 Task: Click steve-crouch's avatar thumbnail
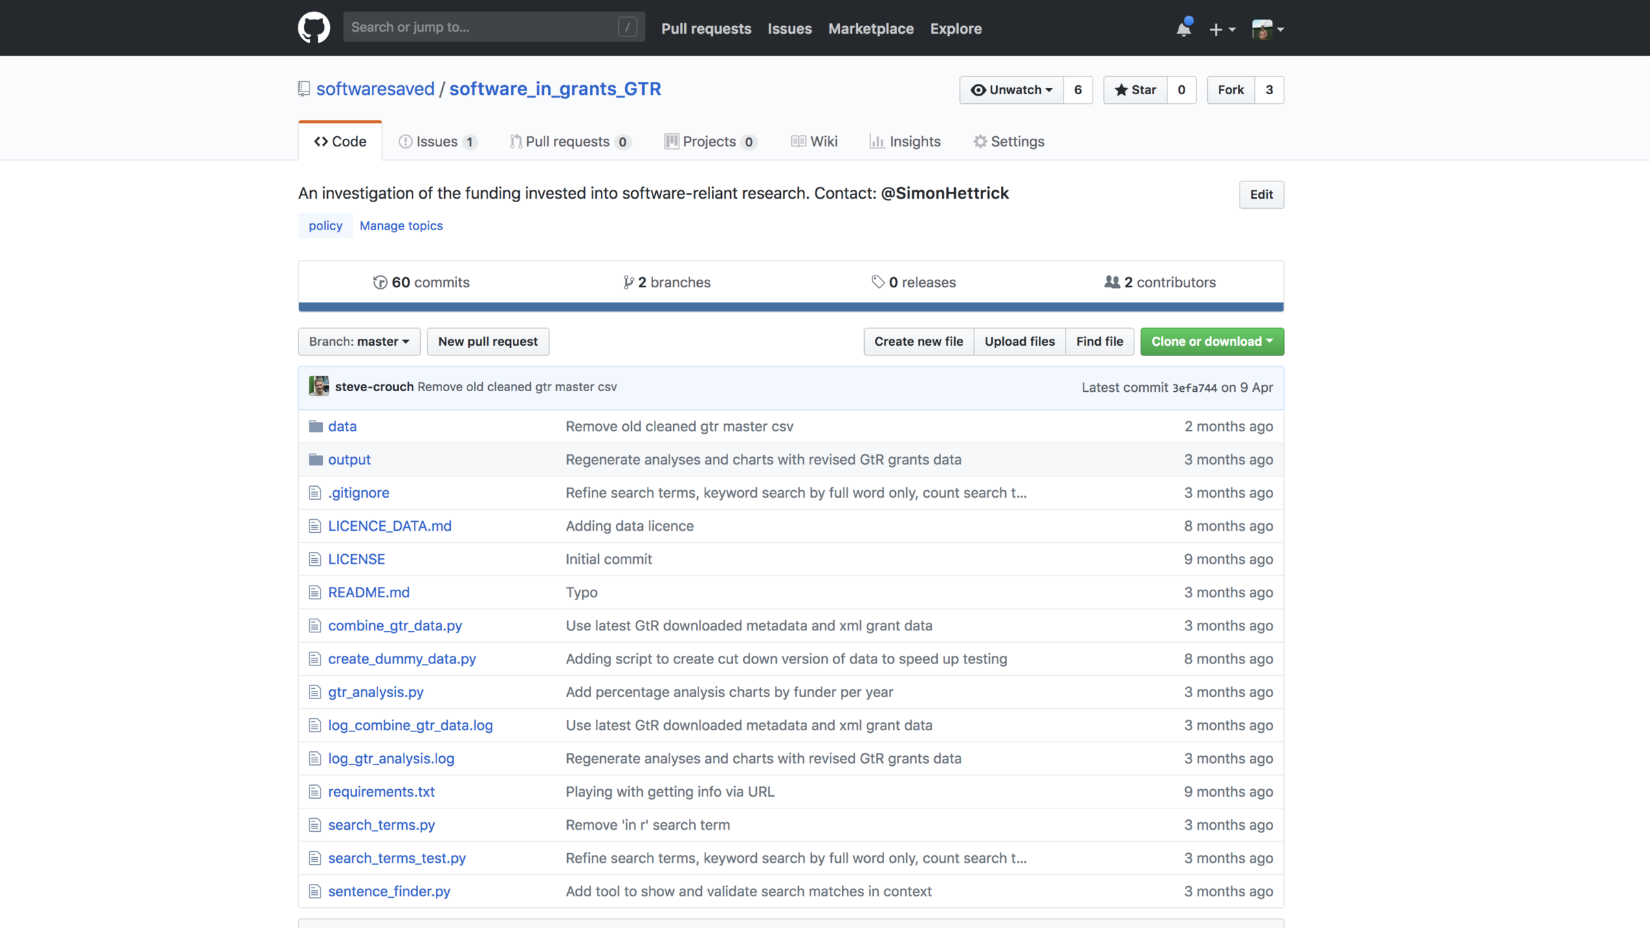(x=319, y=386)
